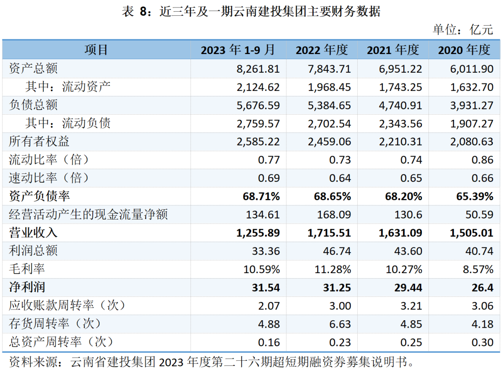
Task: Select the 2020 年度 column header
Action: point(464,50)
